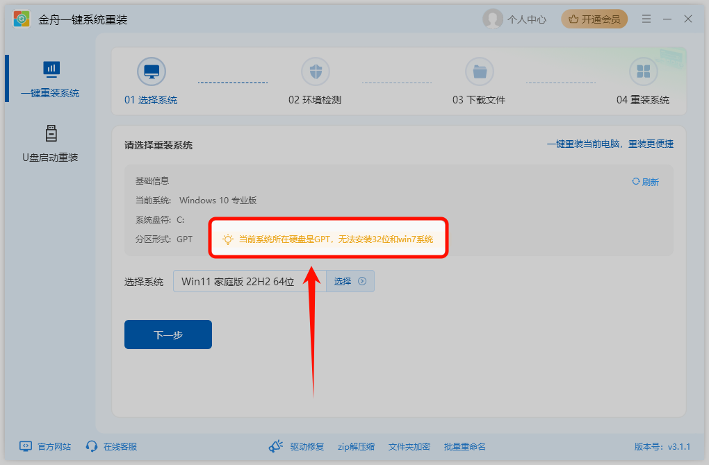The width and height of the screenshot is (709, 465).
Task: Open 一键重装当前电脑，重装更便捷 link
Action: (x=610, y=144)
